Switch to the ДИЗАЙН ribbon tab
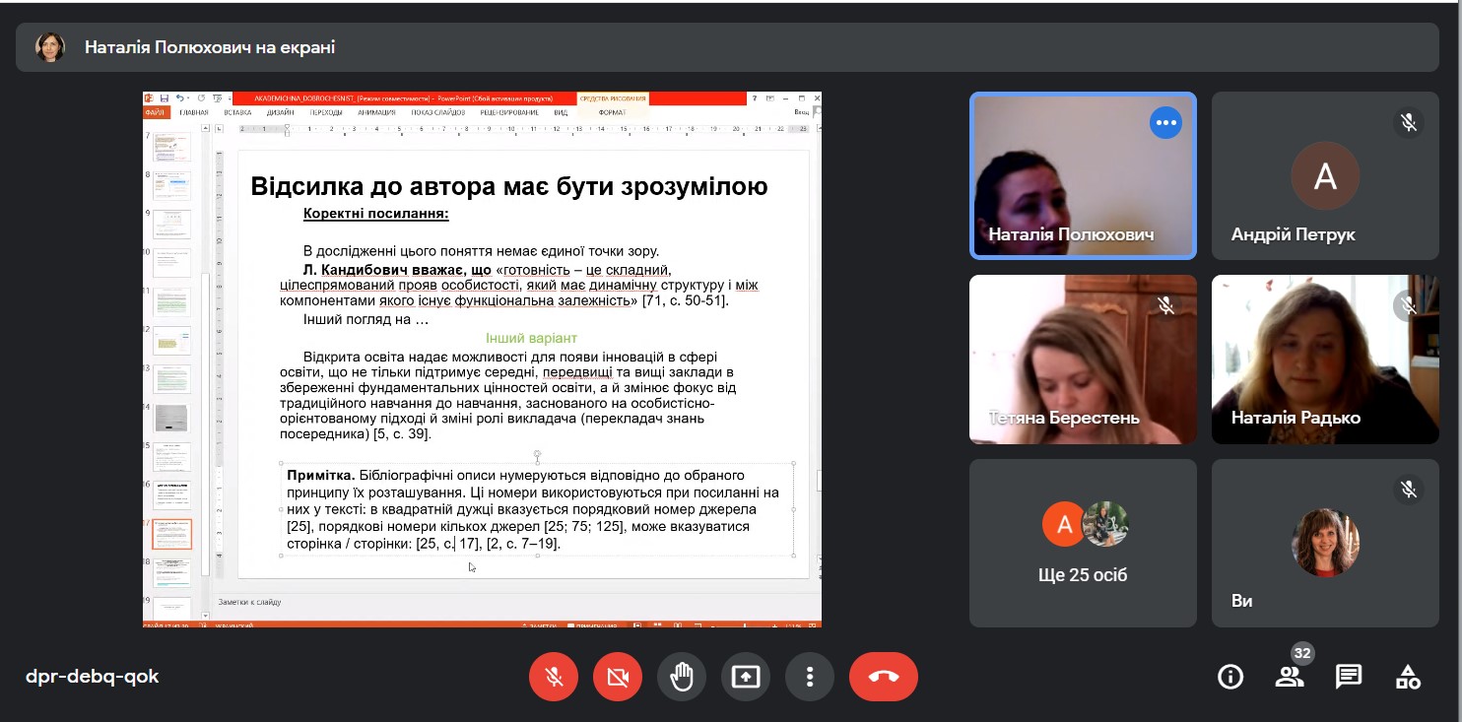This screenshot has width=1462, height=722. click(280, 112)
